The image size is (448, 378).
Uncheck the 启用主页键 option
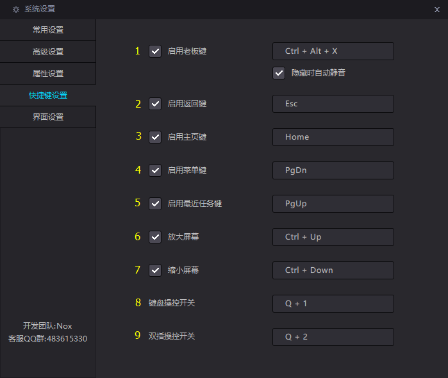coord(155,137)
